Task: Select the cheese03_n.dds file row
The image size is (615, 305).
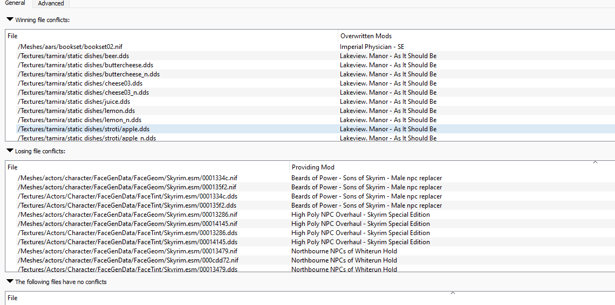Action: click(x=83, y=93)
